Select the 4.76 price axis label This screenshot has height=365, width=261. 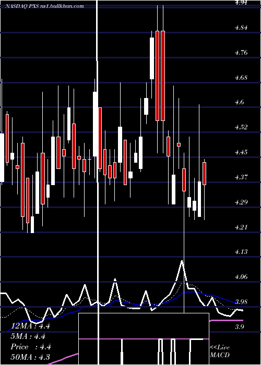click(x=241, y=53)
